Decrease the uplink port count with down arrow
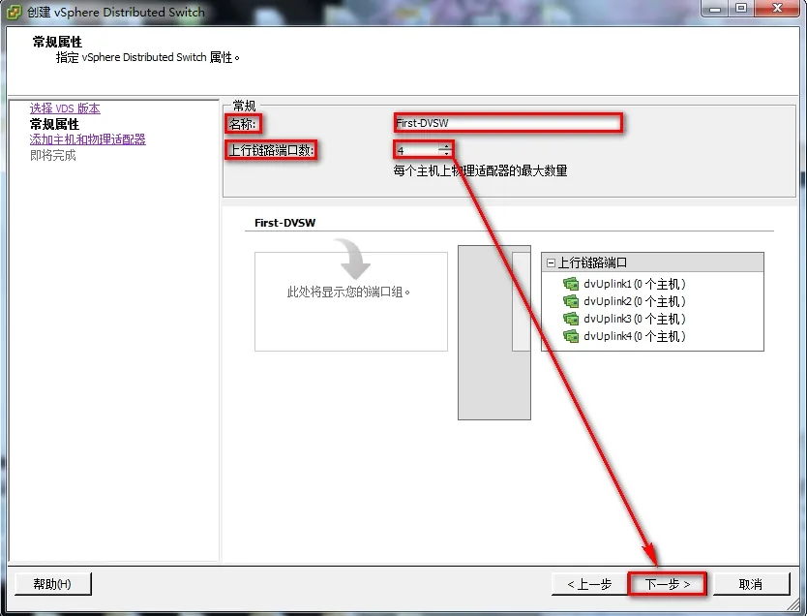Image resolution: width=807 pixels, height=616 pixels. click(445, 153)
